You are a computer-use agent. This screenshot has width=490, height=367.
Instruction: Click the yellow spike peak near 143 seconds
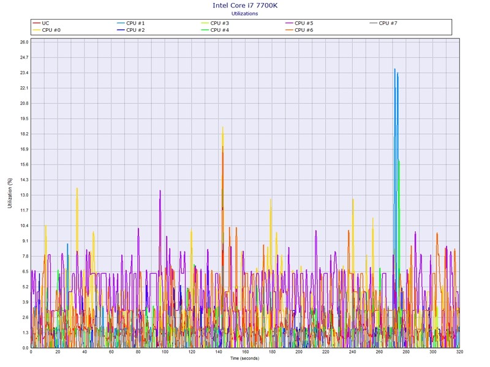pyautogui.click(x=223, y=127)
